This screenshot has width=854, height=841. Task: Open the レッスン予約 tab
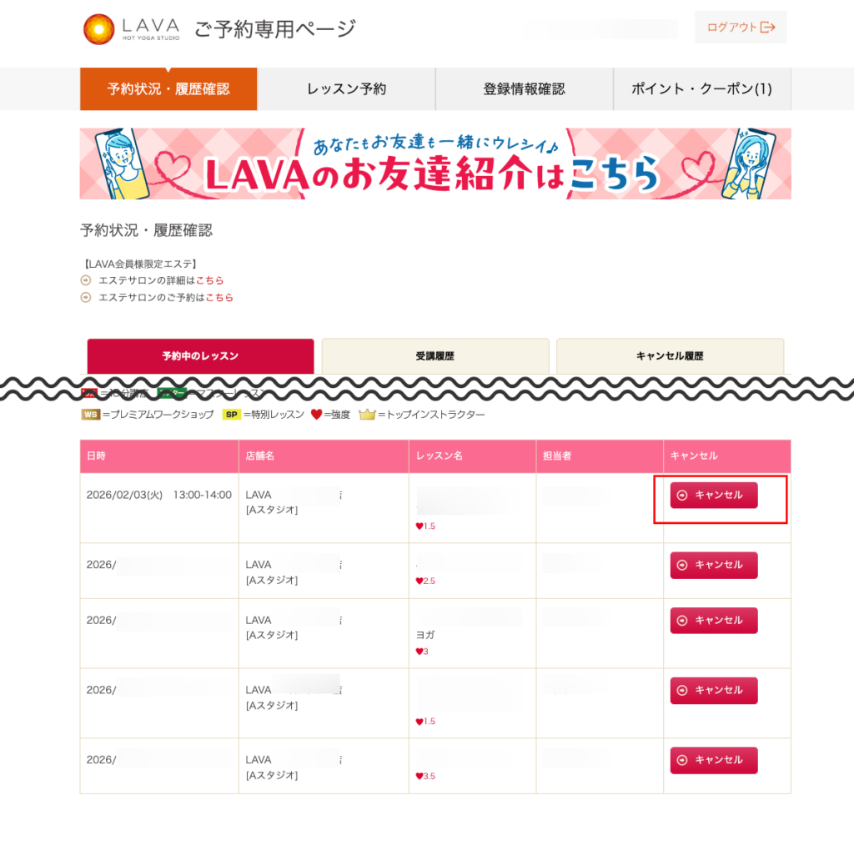tap(346, 89)
